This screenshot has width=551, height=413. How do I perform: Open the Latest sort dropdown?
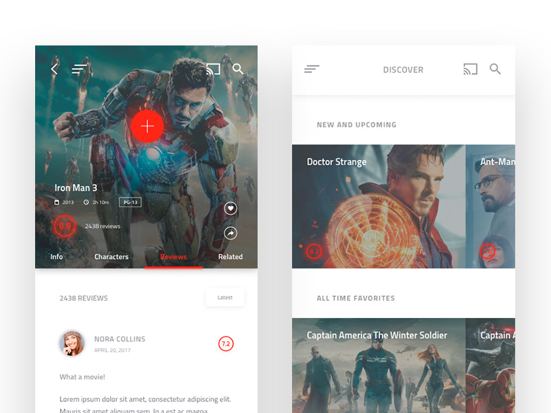pos(225,297)
